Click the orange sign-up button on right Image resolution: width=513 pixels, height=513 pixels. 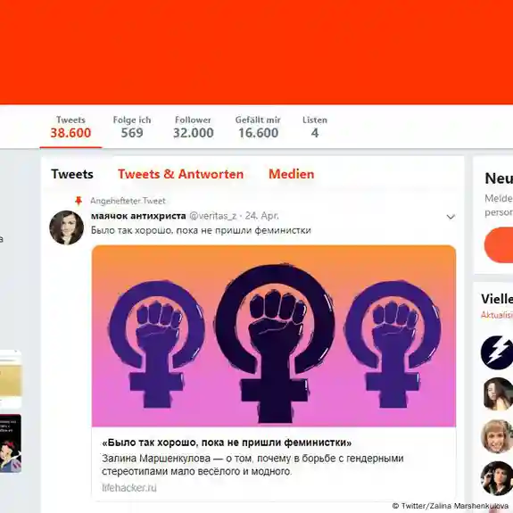[x=499, y=245]
